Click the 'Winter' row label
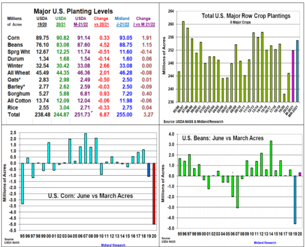Viewport: 305px width, 247px height. click(15, 66)
